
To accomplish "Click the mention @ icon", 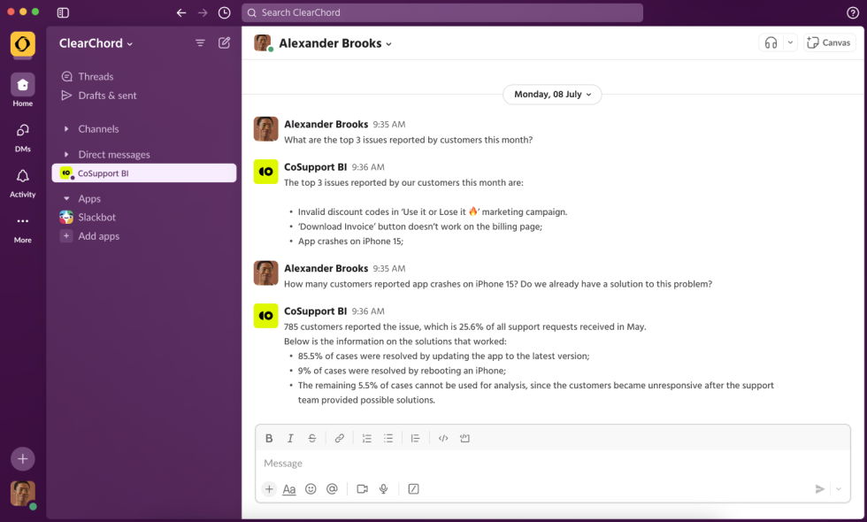I will [x=332, y=488].
